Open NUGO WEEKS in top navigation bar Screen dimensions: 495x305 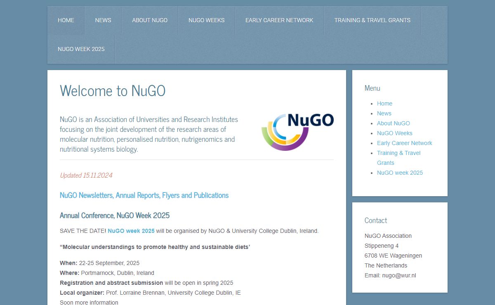point(207,20)
